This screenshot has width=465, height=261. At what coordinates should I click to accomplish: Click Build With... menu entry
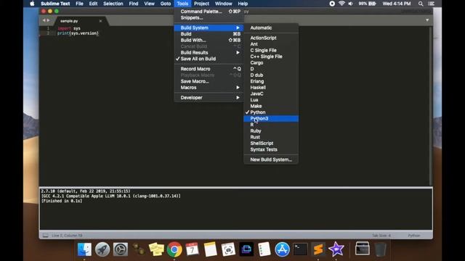209,40
